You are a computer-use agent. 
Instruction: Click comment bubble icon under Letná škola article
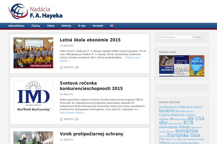point(77,67)
